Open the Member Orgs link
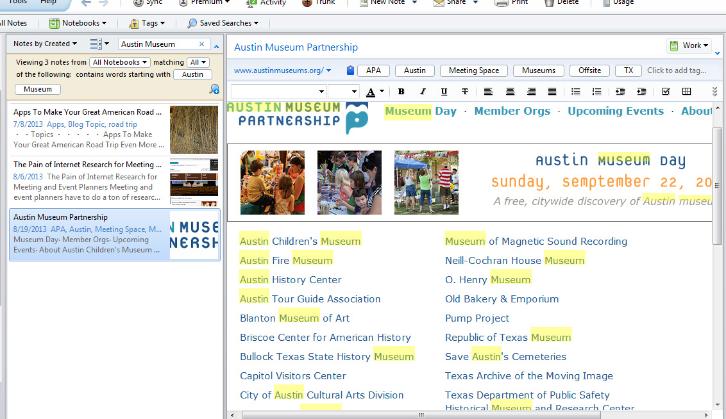This screenshot has height=419, width=726. tap(512, 111)
